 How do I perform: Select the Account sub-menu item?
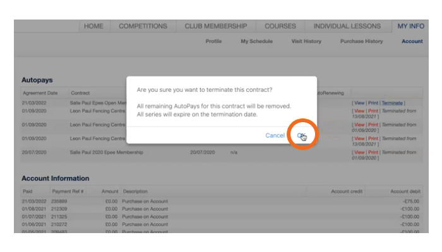412,42
